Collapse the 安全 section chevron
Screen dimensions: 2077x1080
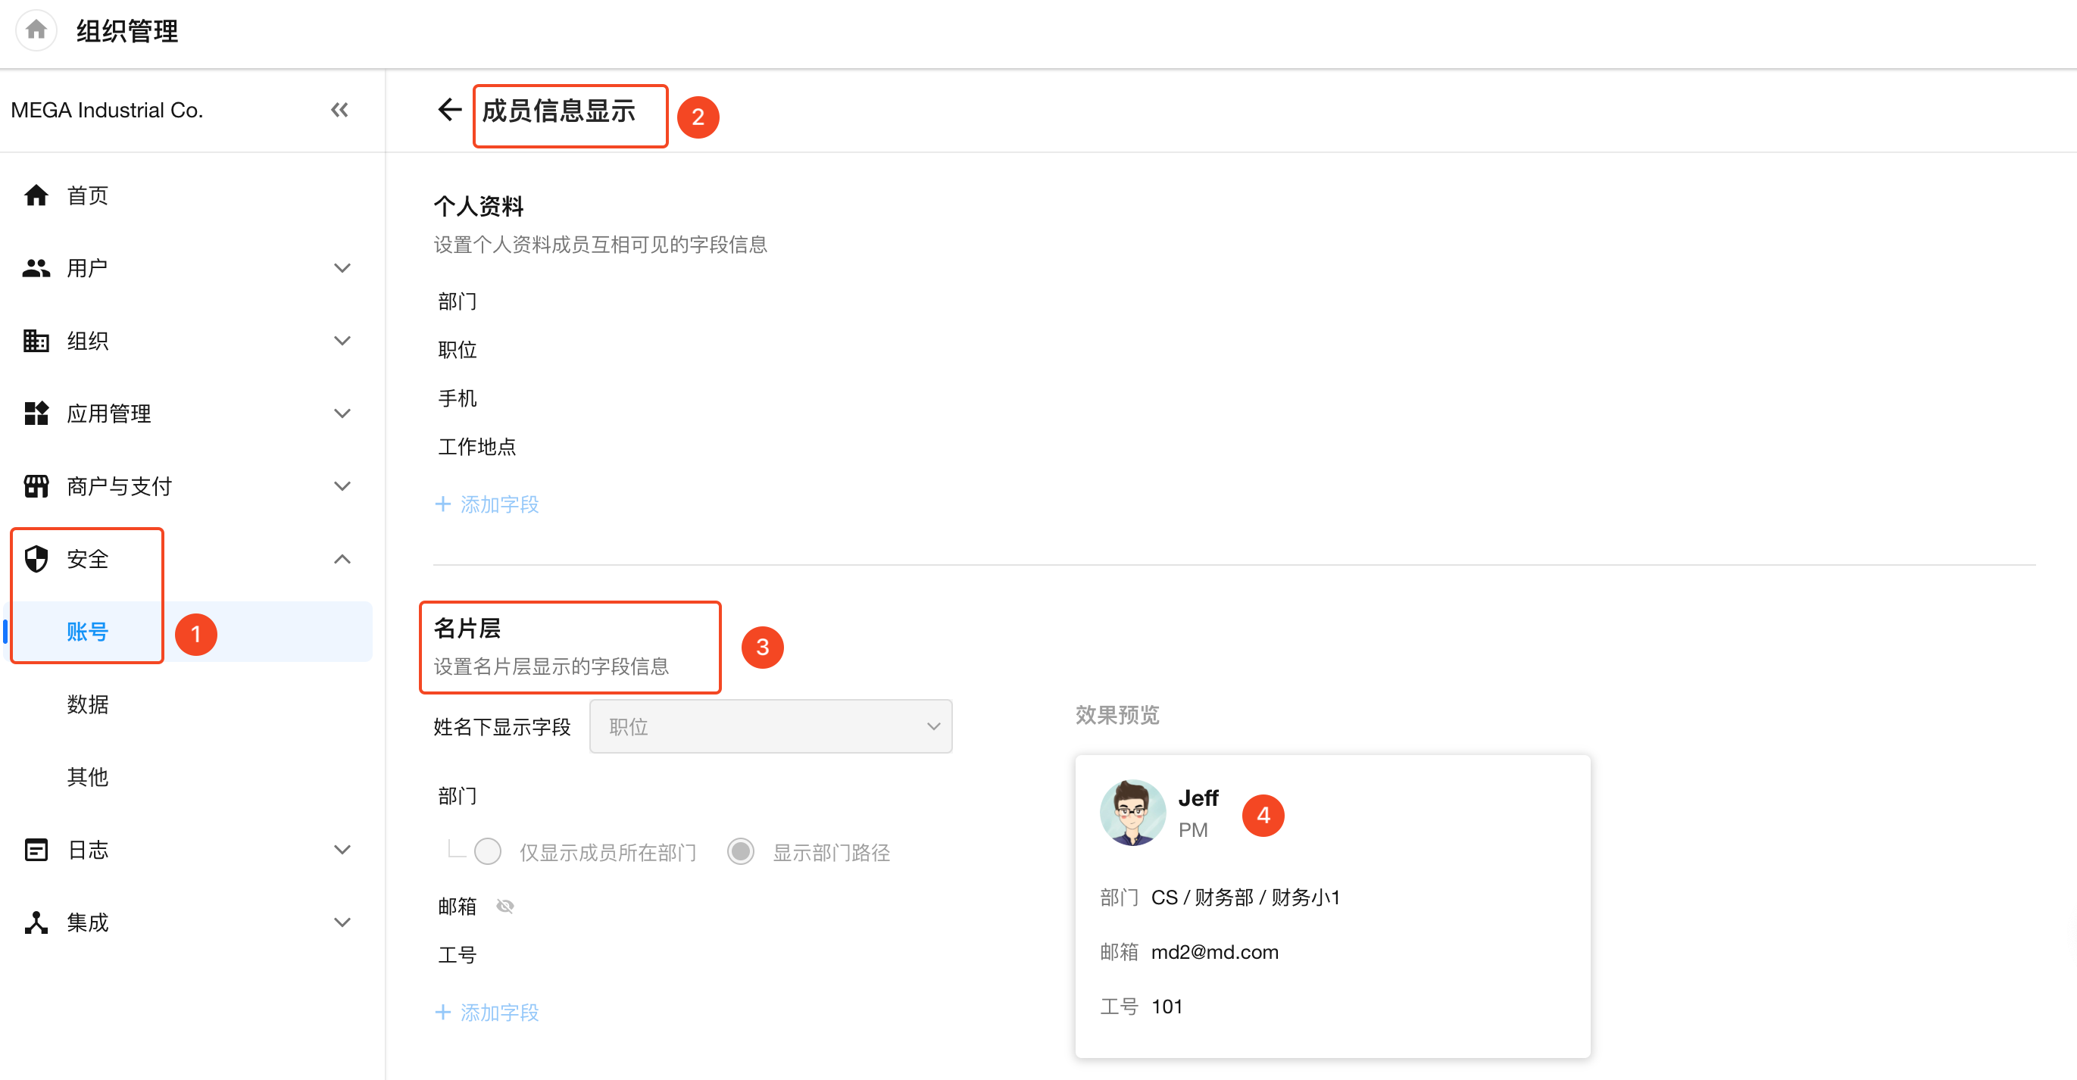click(342, 560)
